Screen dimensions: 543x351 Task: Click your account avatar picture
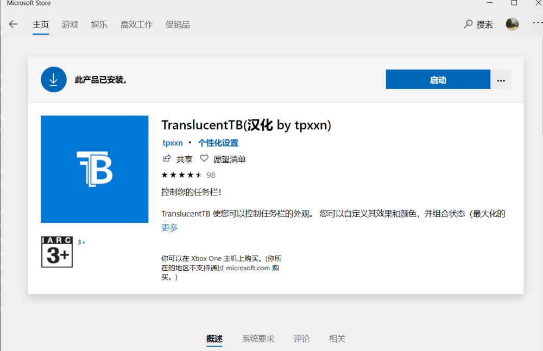pyautogui.click(x=512, y=24)
